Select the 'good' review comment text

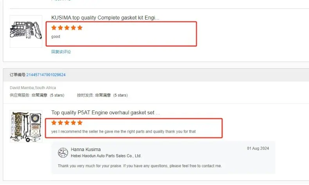click(x=56, y=37)
